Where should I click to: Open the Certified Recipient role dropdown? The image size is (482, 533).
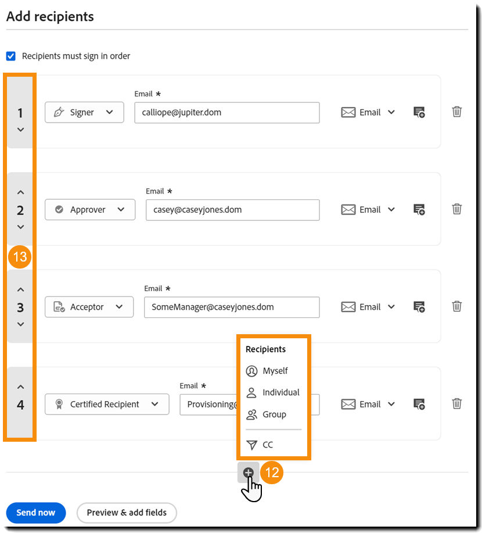(107, 404)
